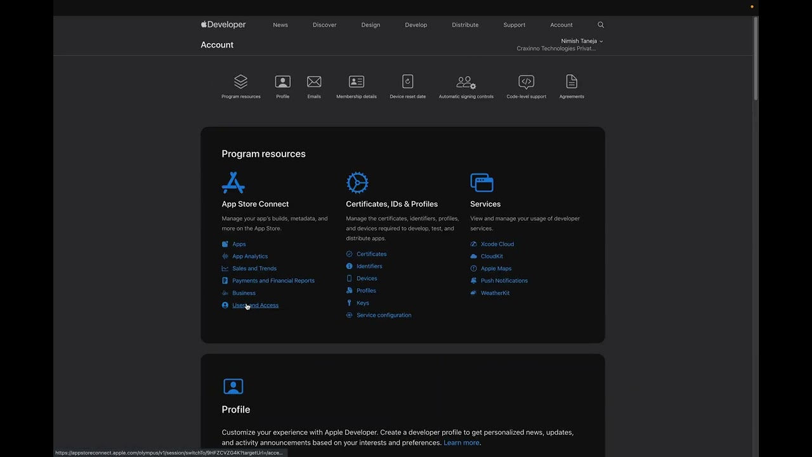This screenshot has width=812, height=457.
Task: Click the Program resources heading
Action: (263, 154)
